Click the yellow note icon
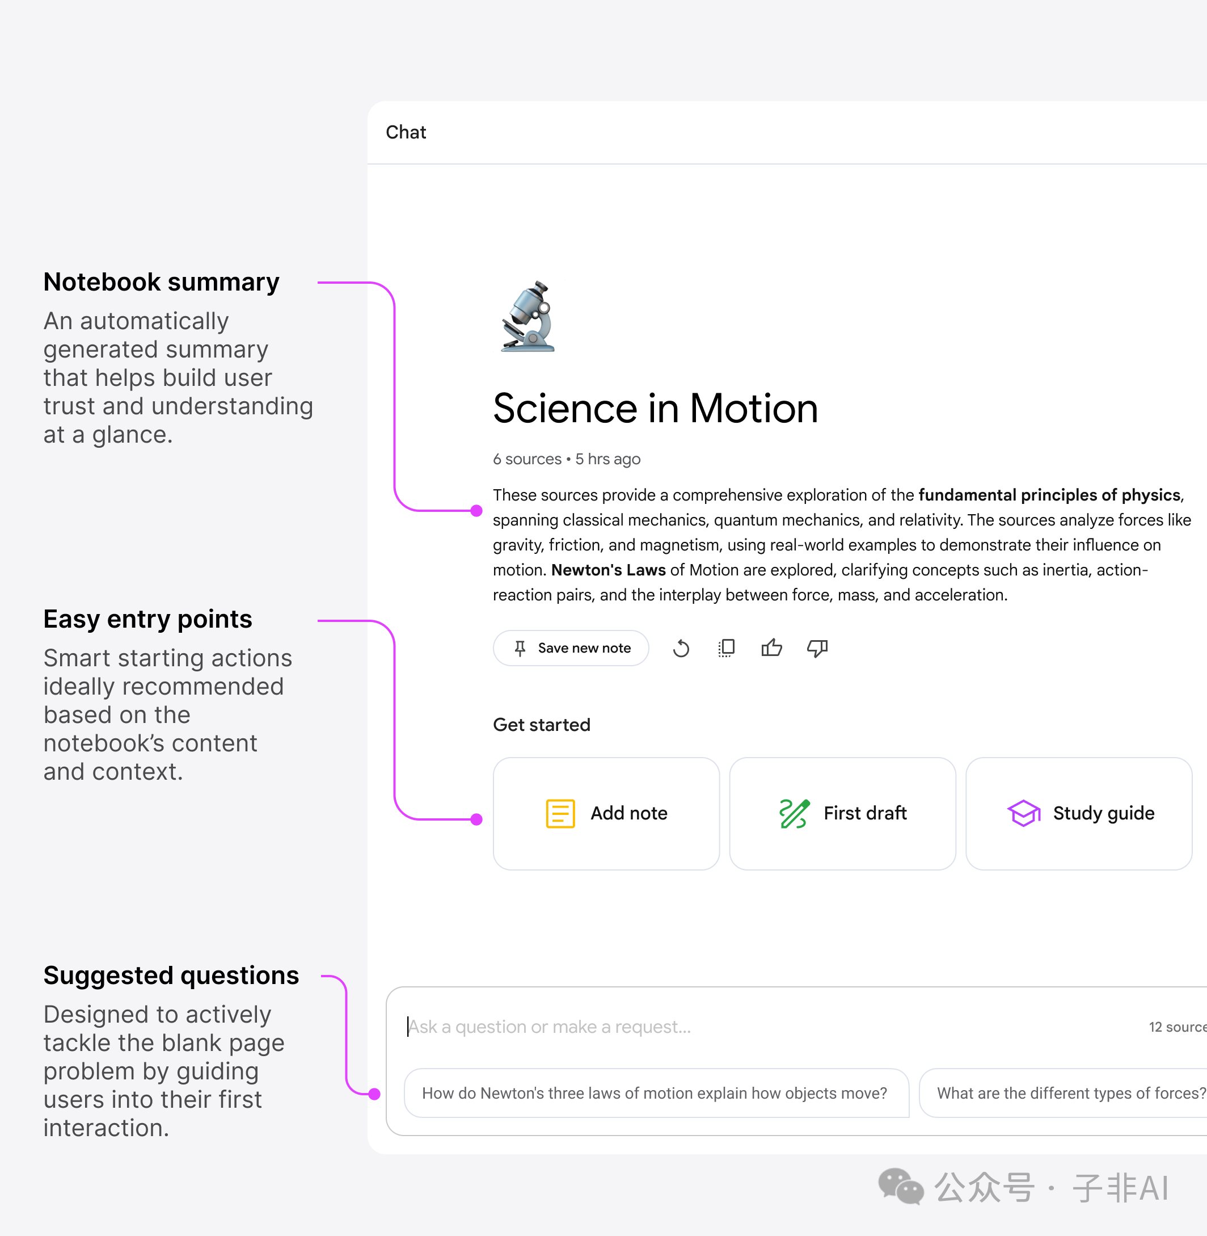This screenshot has width=1207, height=1236. 560,814
